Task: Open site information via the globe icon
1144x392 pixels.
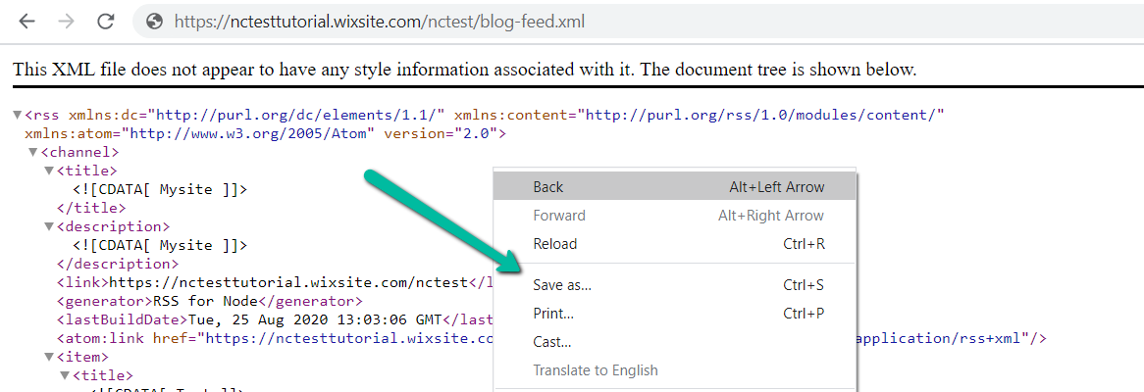Action: [153, 21]
